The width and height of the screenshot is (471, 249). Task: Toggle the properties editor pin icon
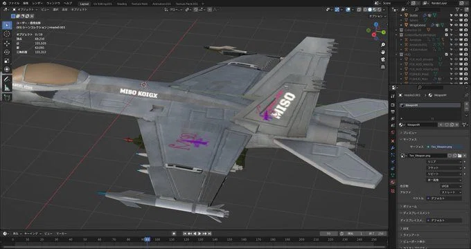pyautogui.click(x=466, y=95)
